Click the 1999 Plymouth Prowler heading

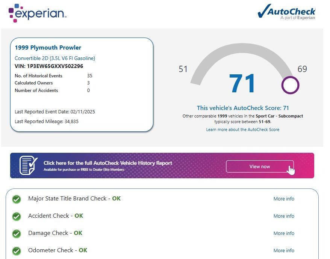coord(48,48)
